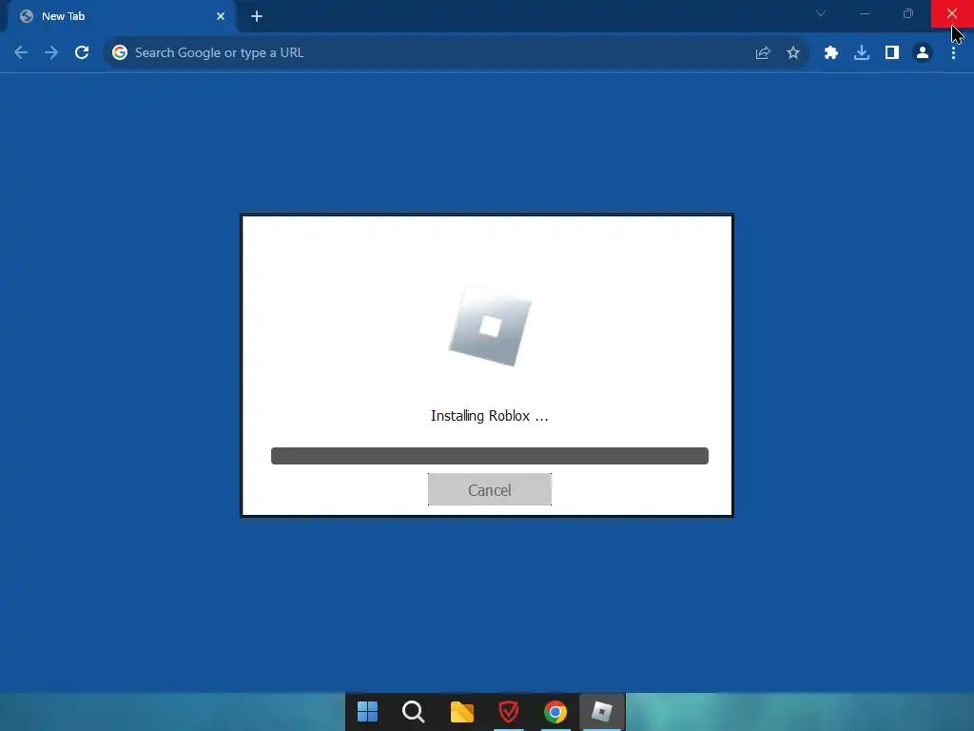Reload the current page
Screen dimensions: 974x731
82,53
